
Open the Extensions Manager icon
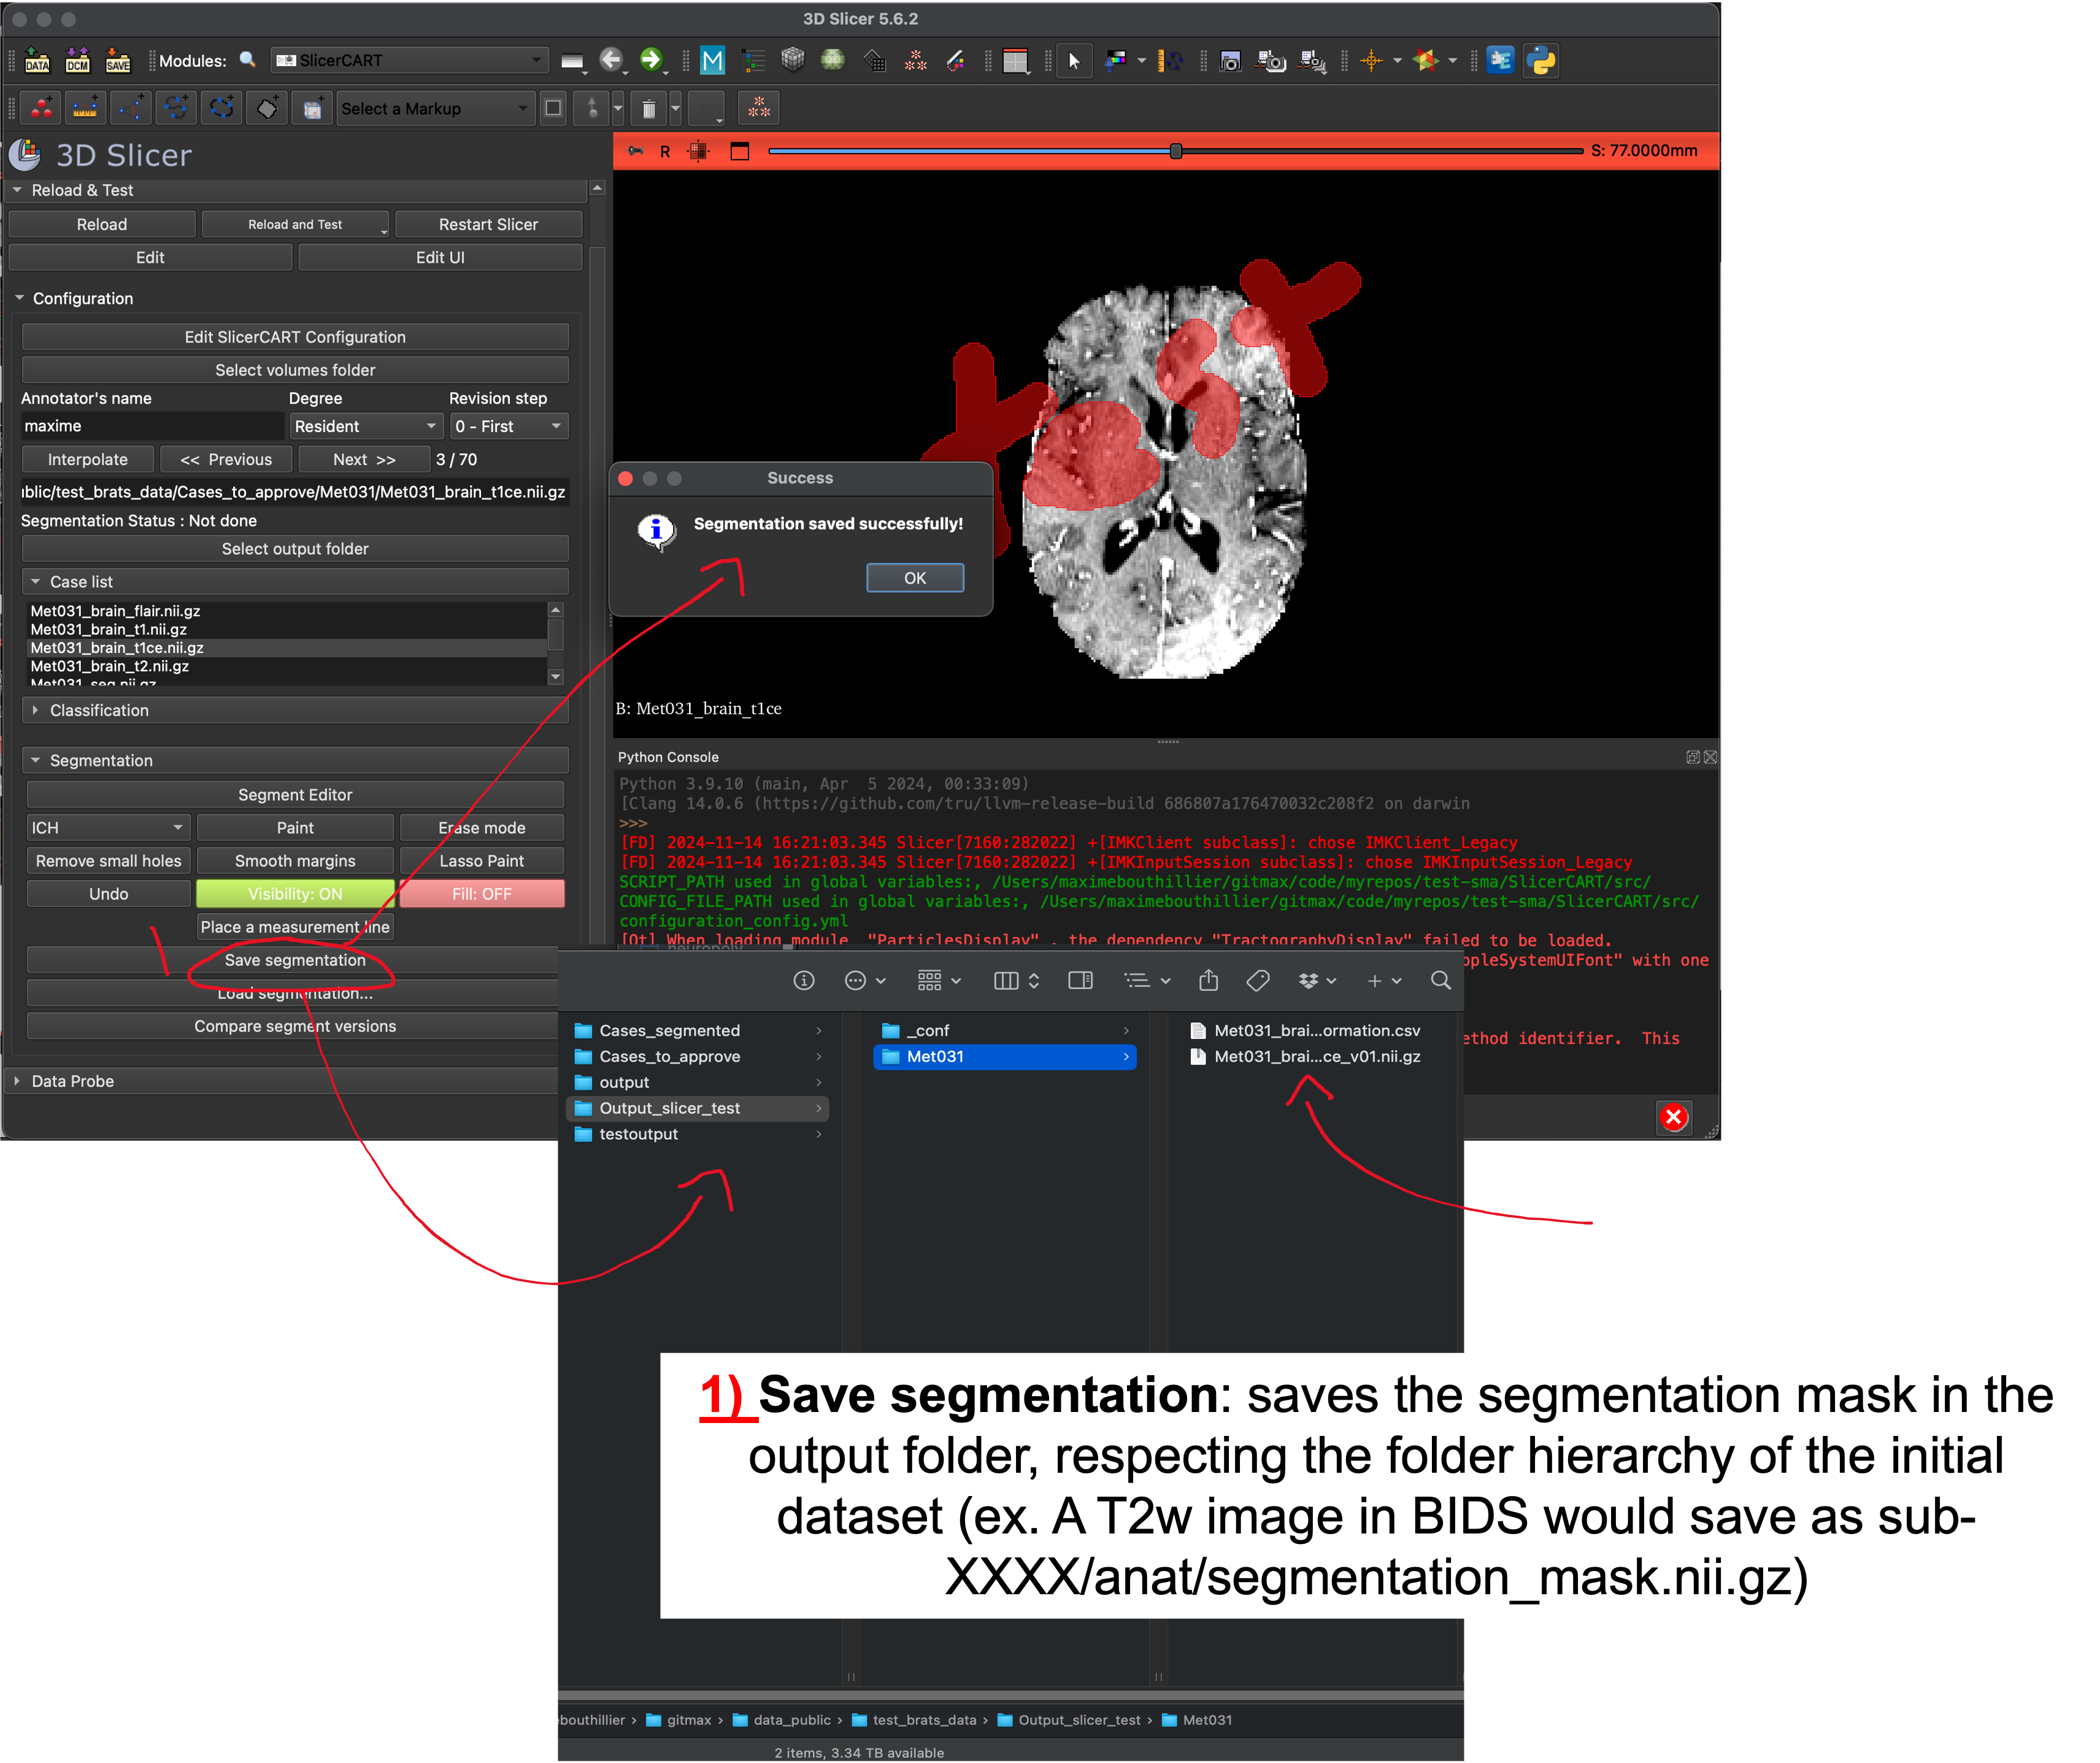click(x=1500, y=61)
